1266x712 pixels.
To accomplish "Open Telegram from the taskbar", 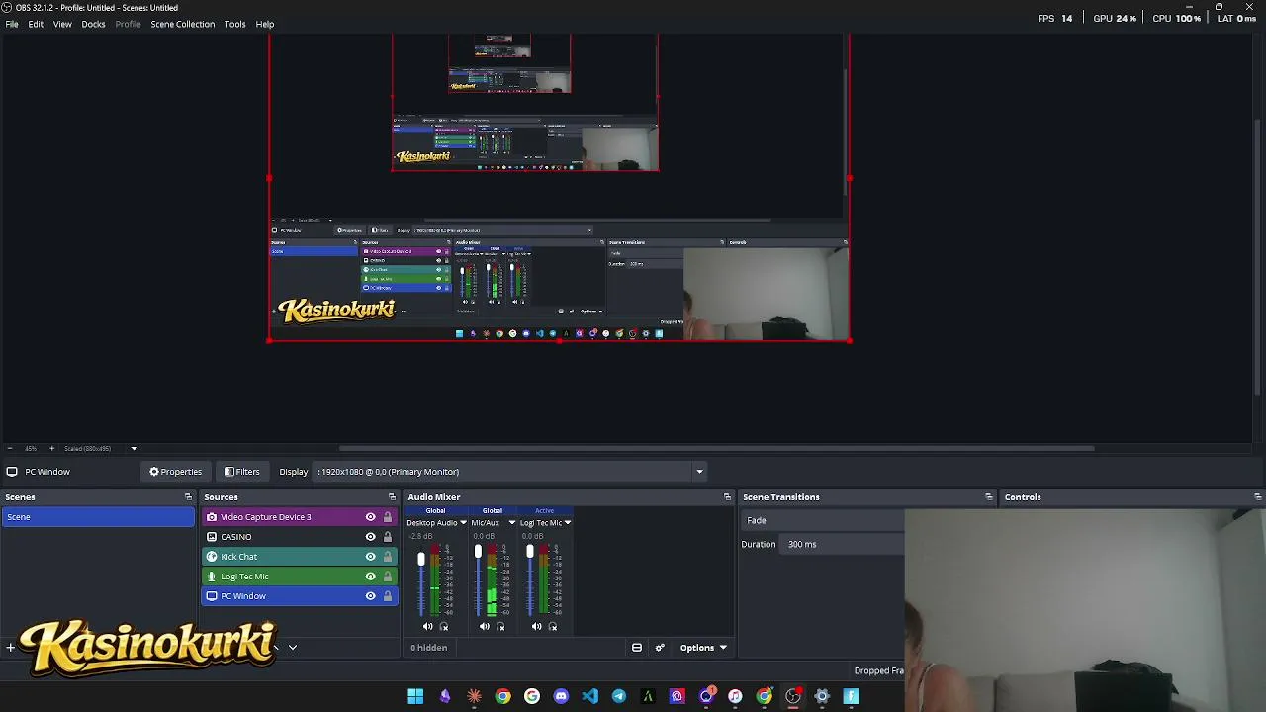I will pos(619,696).
